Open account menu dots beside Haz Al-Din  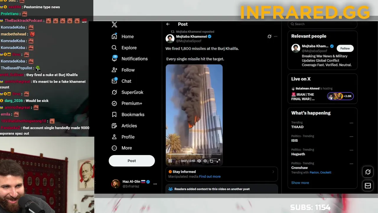[155, 184]
